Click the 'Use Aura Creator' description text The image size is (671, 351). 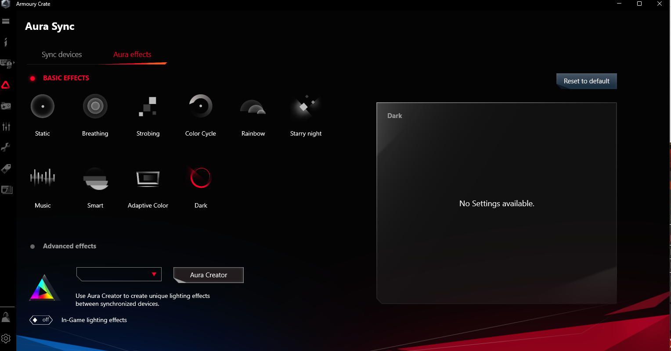tap(143, 300)
